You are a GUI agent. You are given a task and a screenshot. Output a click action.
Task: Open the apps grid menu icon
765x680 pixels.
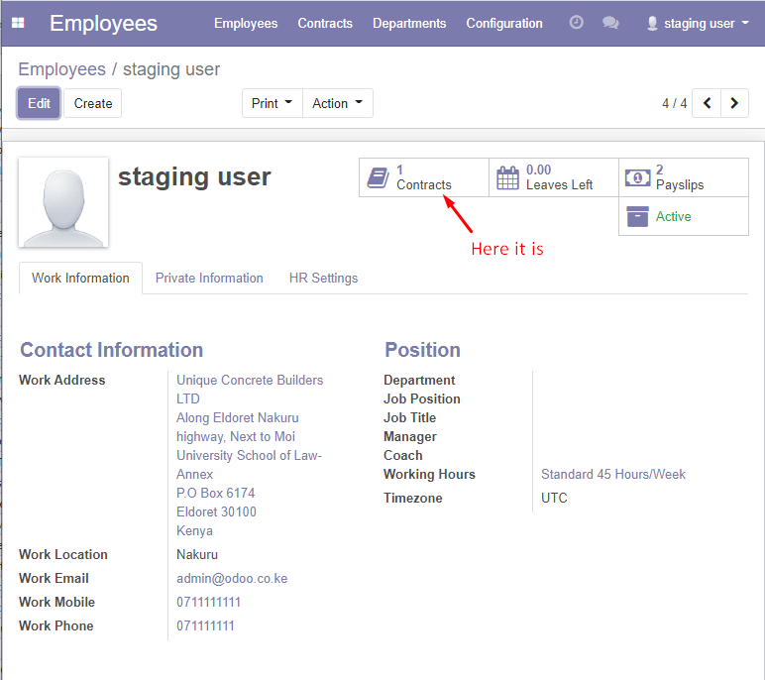tap(18, 23)
